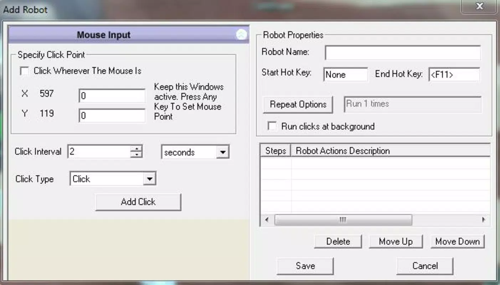Collapse the Mouse Input panel chevron
500x285 pixels.
tap(241, 35)
